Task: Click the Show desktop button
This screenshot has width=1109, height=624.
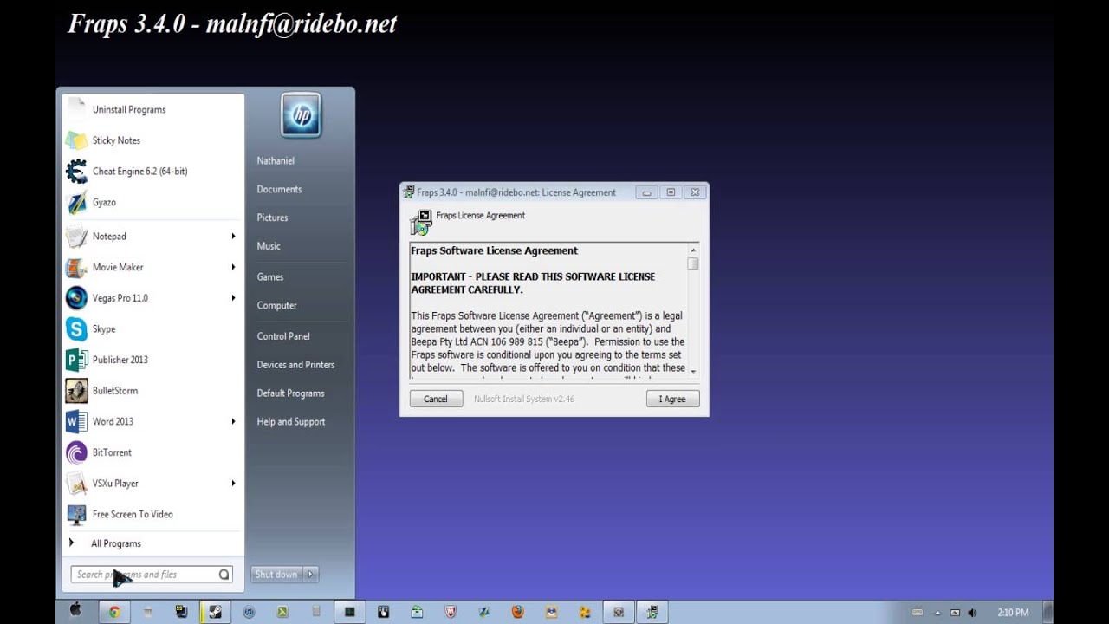Action: pyautogui.click(x=1047, y=612)
